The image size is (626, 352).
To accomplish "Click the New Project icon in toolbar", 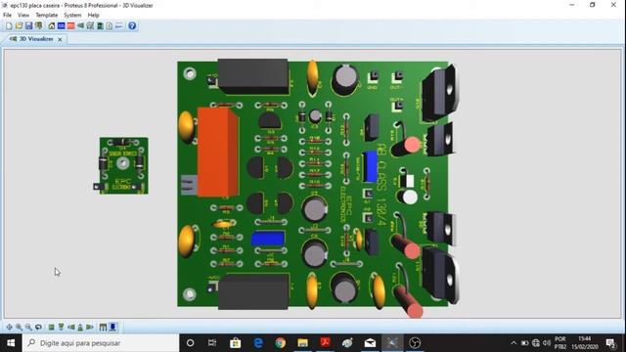I will click(x=9, y=26).
